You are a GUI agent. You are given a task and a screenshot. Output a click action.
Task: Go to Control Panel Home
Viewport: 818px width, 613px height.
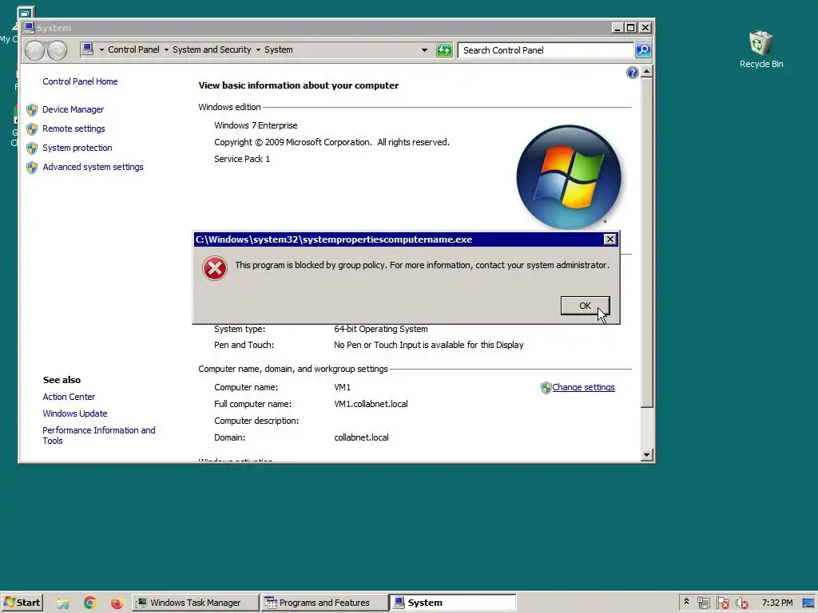click(x=80, y=82)
